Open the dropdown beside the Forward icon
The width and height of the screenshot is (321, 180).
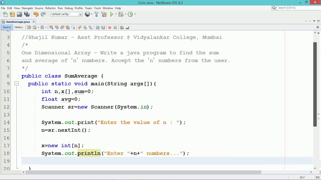(46, 27)
